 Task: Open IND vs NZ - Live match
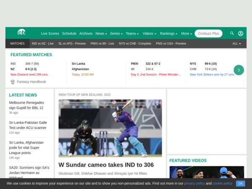click(x=42, y=44)
